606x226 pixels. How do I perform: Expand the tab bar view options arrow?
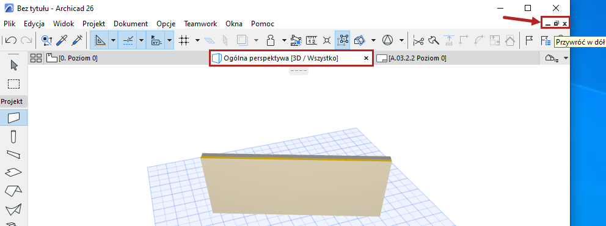click(x=566, y=59)
